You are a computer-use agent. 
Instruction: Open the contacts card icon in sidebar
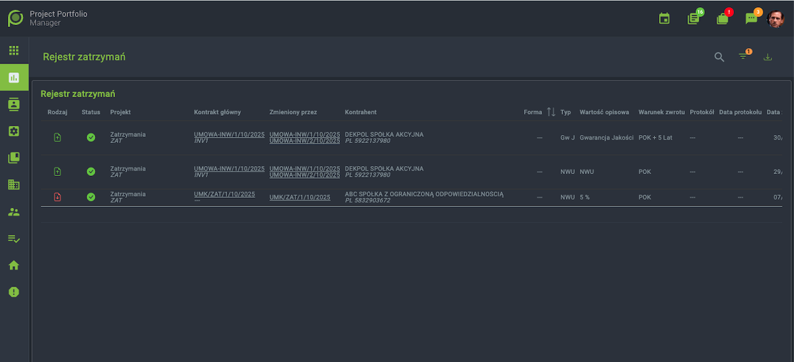[x=14, y=104]
